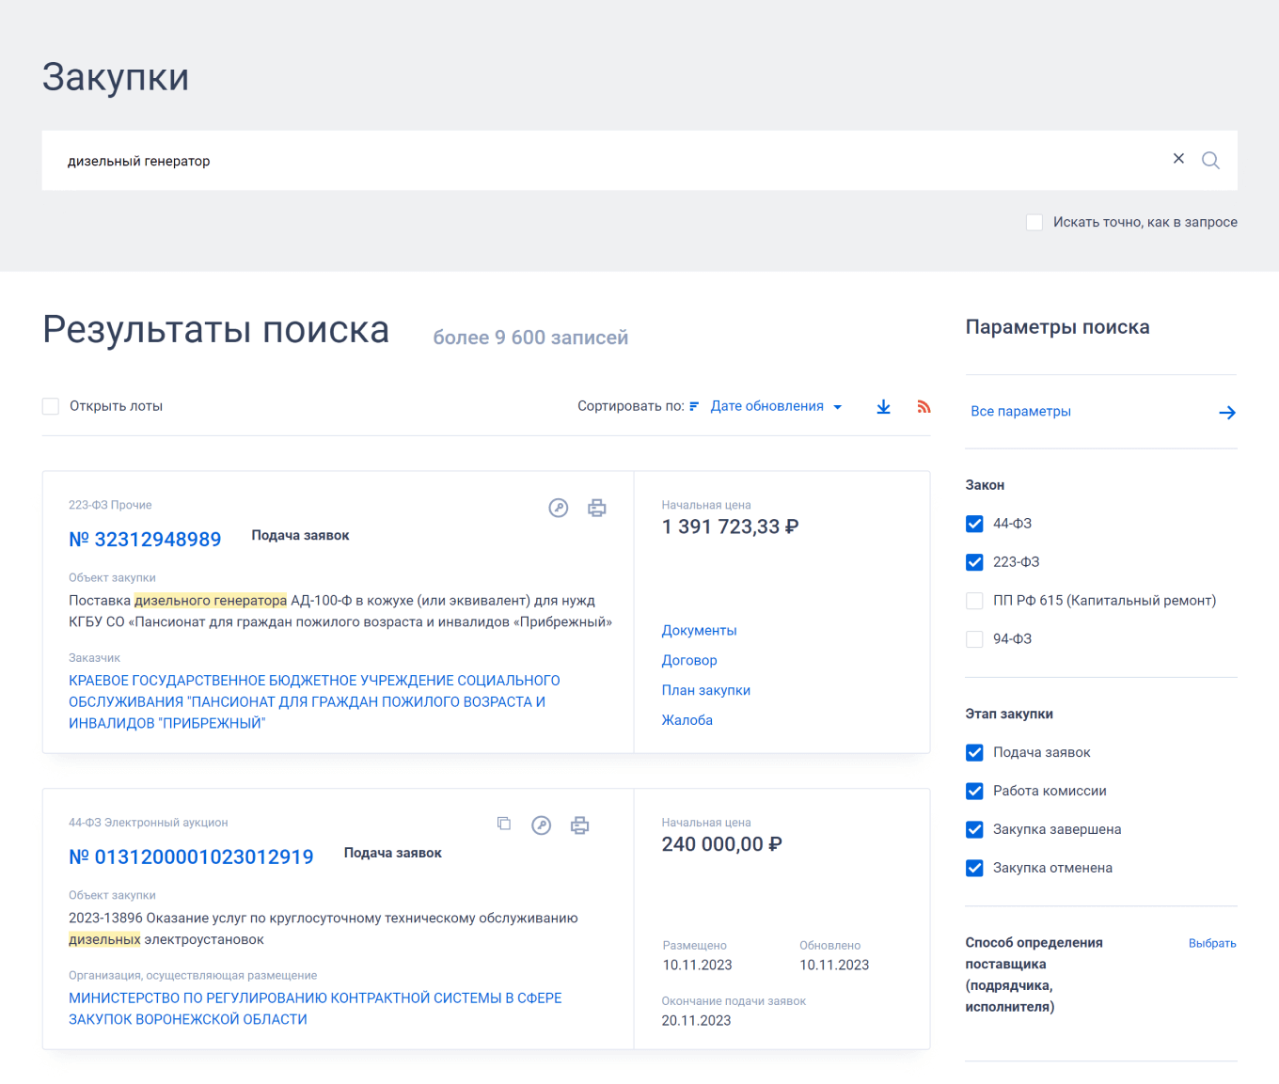This screenshot has height=1084, width=1279.
Task: Toggle sort direction icon next to 'Сортировать по'
Action: 693,406
